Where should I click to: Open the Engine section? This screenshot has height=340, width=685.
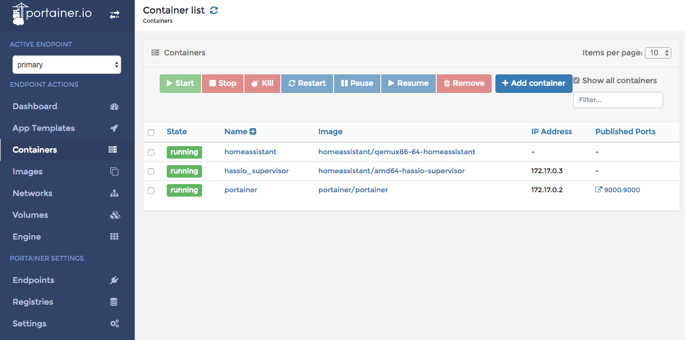27,237
